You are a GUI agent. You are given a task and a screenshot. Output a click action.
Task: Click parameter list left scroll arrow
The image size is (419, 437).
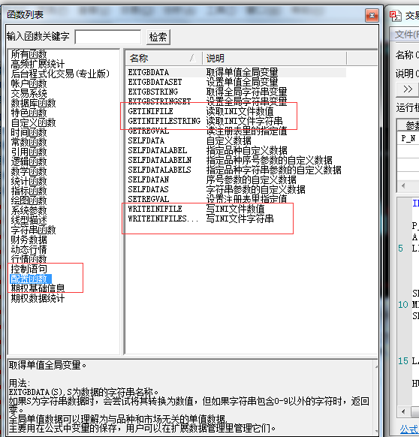403,185
